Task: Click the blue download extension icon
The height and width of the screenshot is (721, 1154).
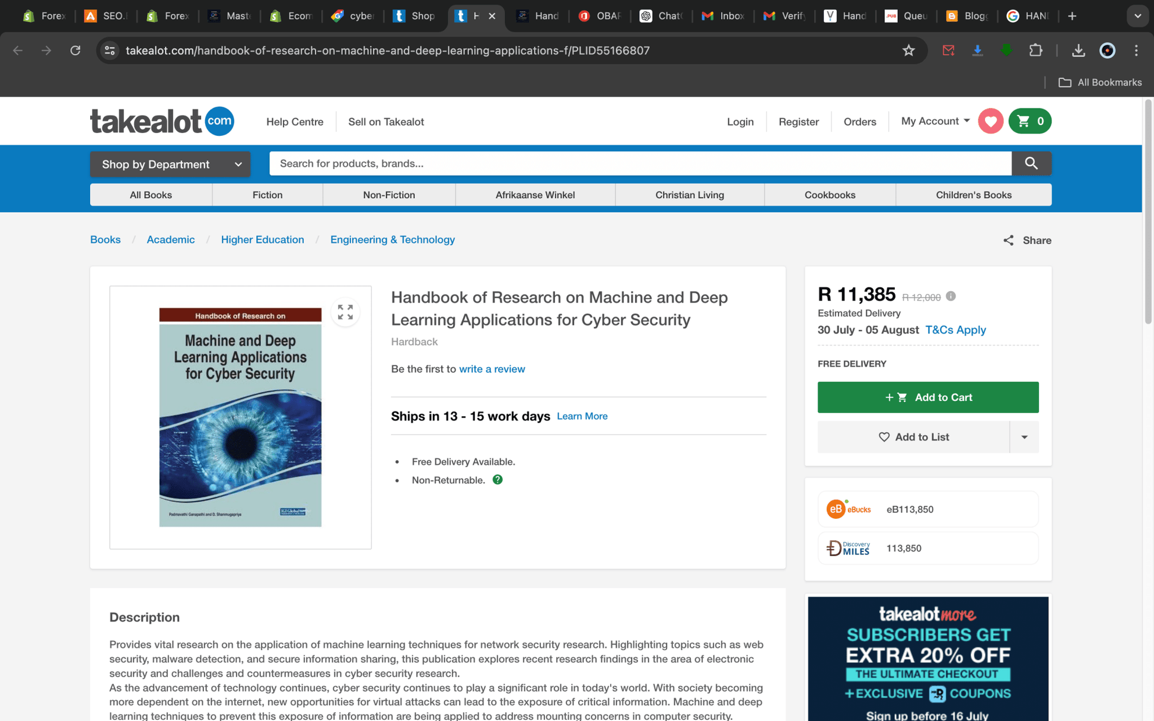Action: click(x=977, y=50)
